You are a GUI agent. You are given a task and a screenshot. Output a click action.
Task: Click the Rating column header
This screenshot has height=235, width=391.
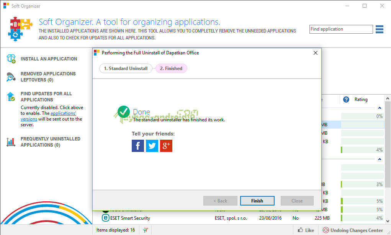[361, 100]
